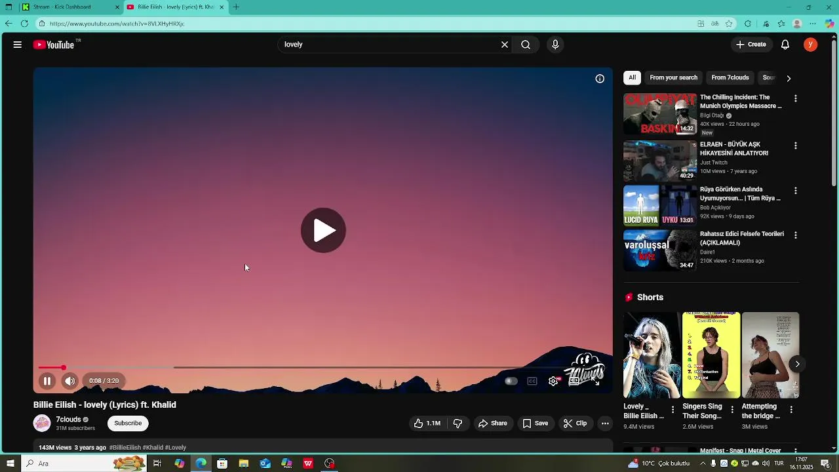Open Windows Start menu

pos(10,463)
